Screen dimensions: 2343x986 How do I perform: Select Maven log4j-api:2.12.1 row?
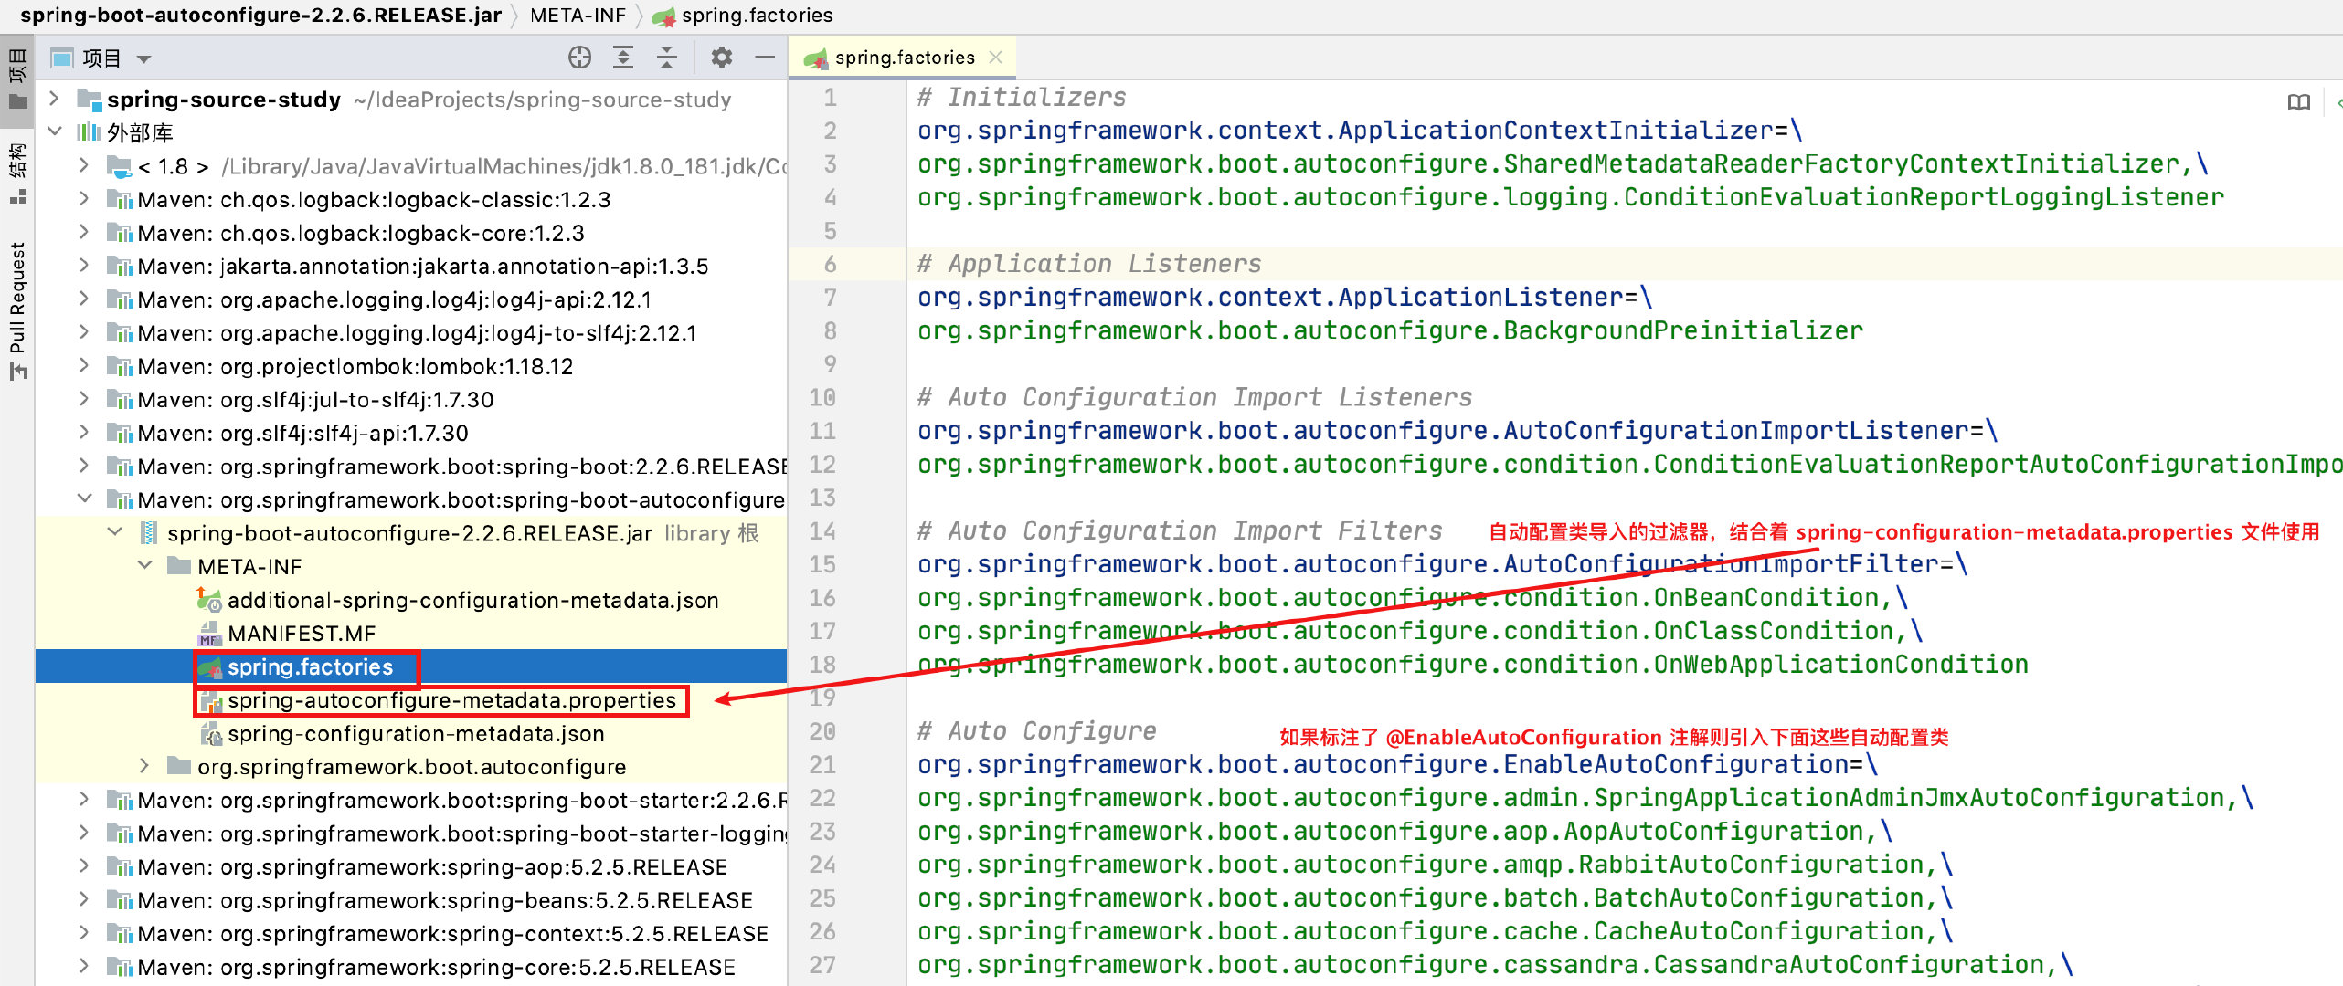click(411, 299)
